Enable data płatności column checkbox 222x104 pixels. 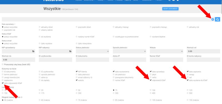click(x=77, y=74)
